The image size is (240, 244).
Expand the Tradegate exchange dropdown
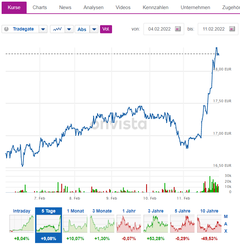click(x=43, y=29)
